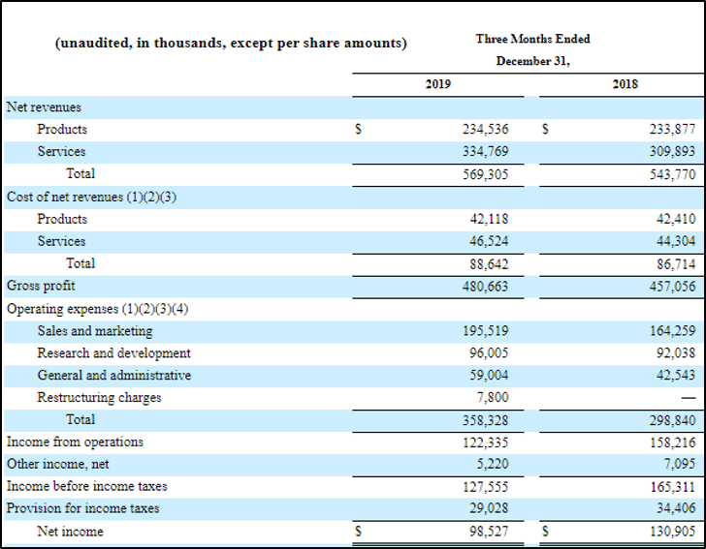The image size is (706, 549).
Task: Click the 'Three Months Ended' heading
Action: (x=532, y=39)
